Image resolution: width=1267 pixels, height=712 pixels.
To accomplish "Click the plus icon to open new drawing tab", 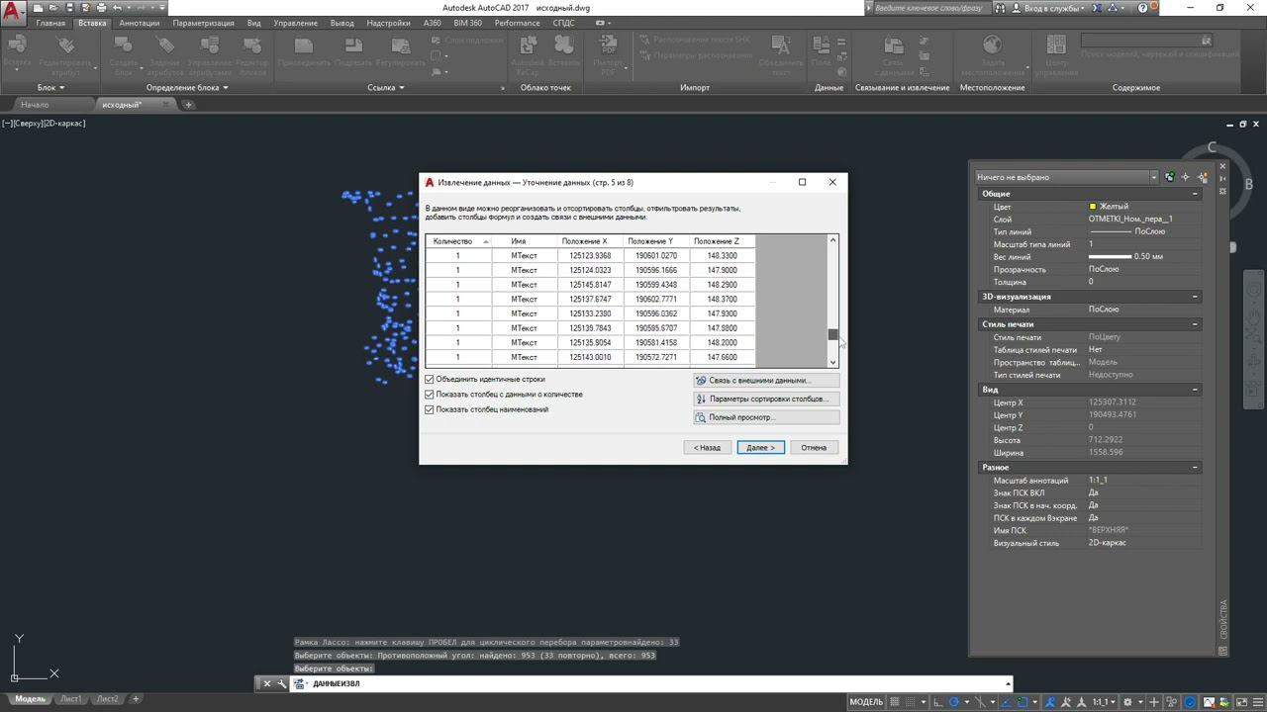I will tap(188, 105).
